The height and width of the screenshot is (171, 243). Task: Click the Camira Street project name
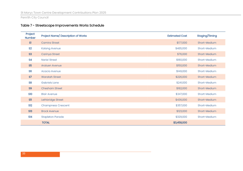(x=50, y=43)
